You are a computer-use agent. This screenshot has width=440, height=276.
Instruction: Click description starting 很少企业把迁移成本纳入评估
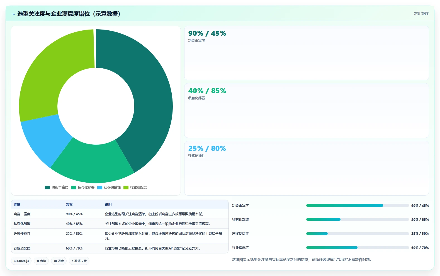[164, 236]
